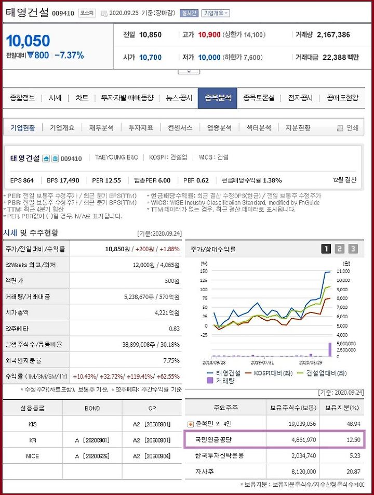The image size is (374, 495).
Task: Open the 전자공시 tab
Action: coord(300,98)
